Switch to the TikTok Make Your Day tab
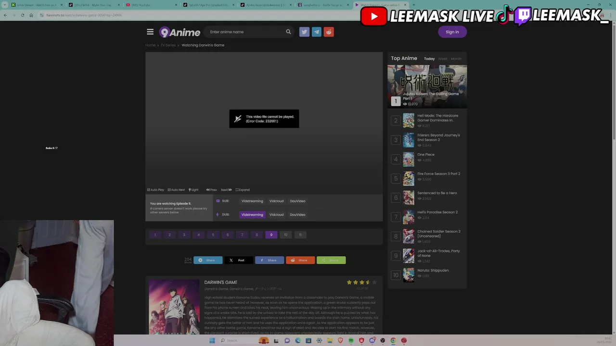This screenshot has width=616, height=346. [x=94, y=5]
